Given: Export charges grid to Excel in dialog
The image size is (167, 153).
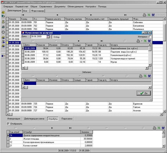Looking at the screenshot, I should (x=145, y=41).
